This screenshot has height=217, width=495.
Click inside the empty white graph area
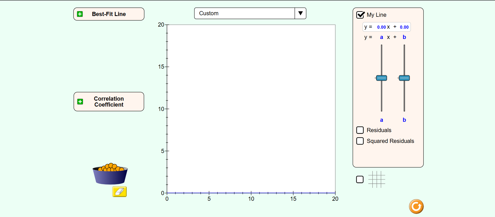(x=251, y=108)
